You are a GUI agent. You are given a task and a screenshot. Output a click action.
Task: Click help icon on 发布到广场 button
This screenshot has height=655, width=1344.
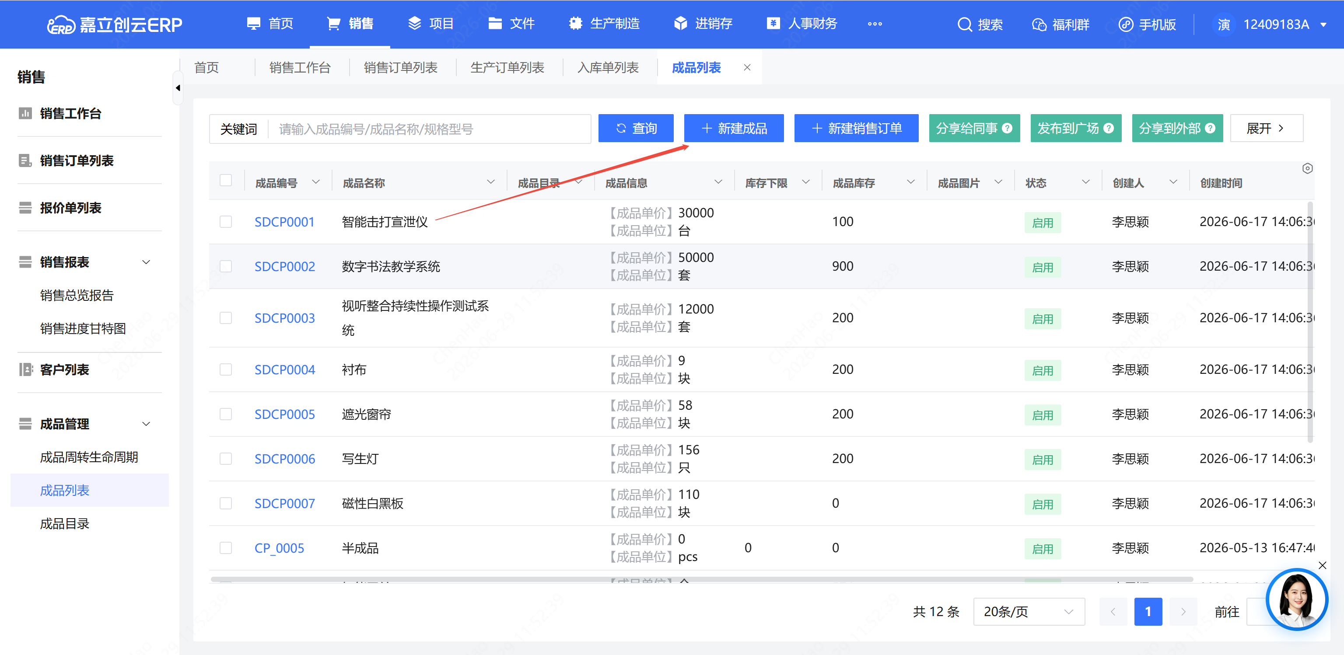coord(1109,128)
